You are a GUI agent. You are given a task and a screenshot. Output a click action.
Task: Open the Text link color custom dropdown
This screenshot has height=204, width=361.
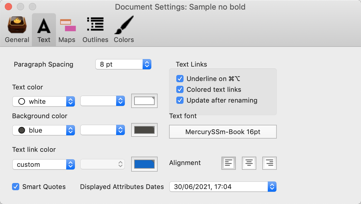point(44,164)
